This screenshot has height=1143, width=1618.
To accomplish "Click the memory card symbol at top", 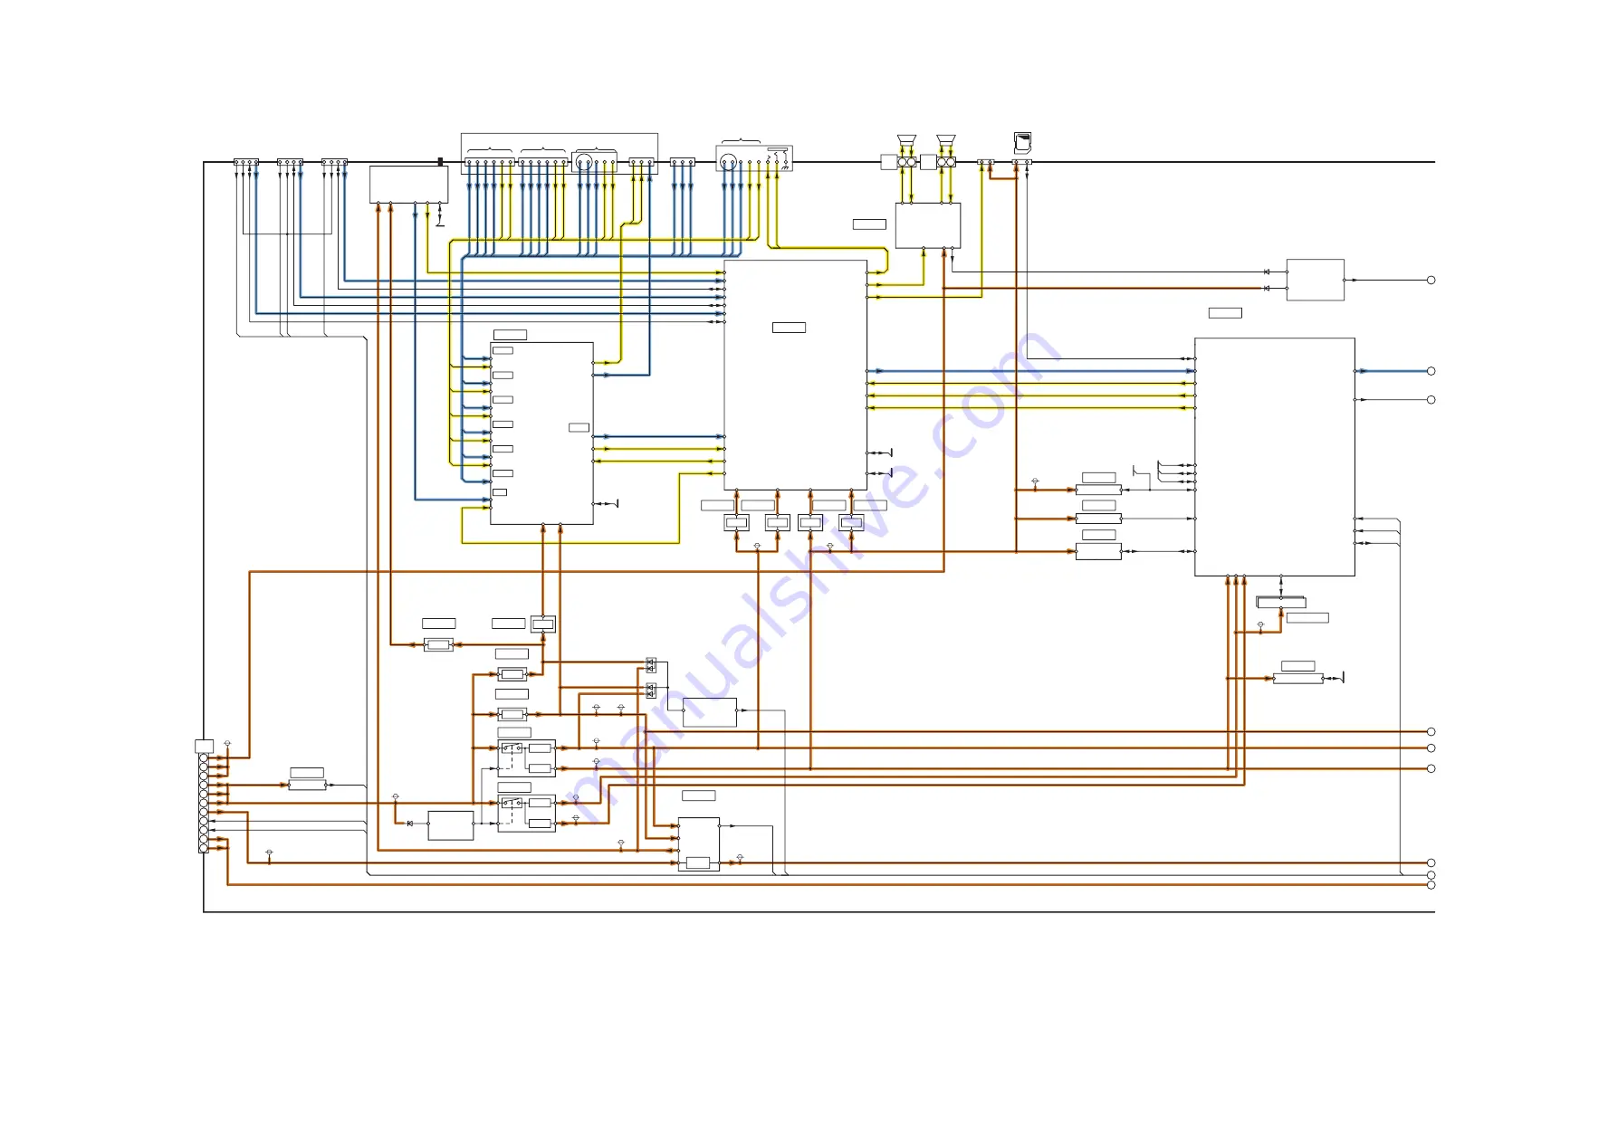I will point(1022,142).
